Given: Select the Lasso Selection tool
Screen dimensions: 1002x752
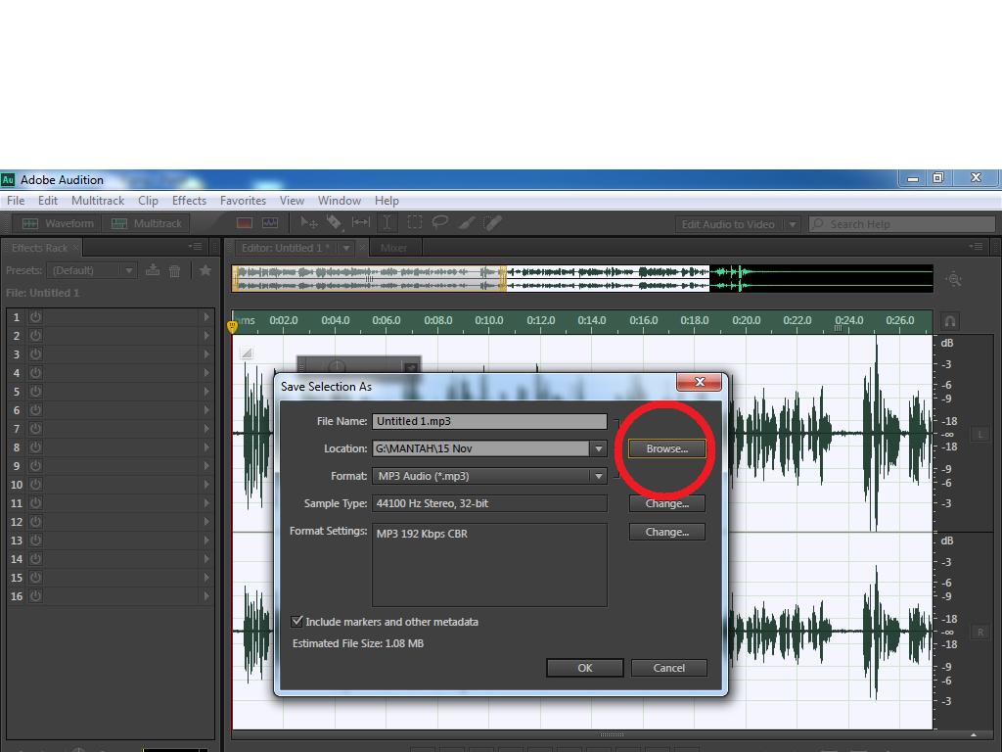Looking at the screenshot, I should (440, 223).
